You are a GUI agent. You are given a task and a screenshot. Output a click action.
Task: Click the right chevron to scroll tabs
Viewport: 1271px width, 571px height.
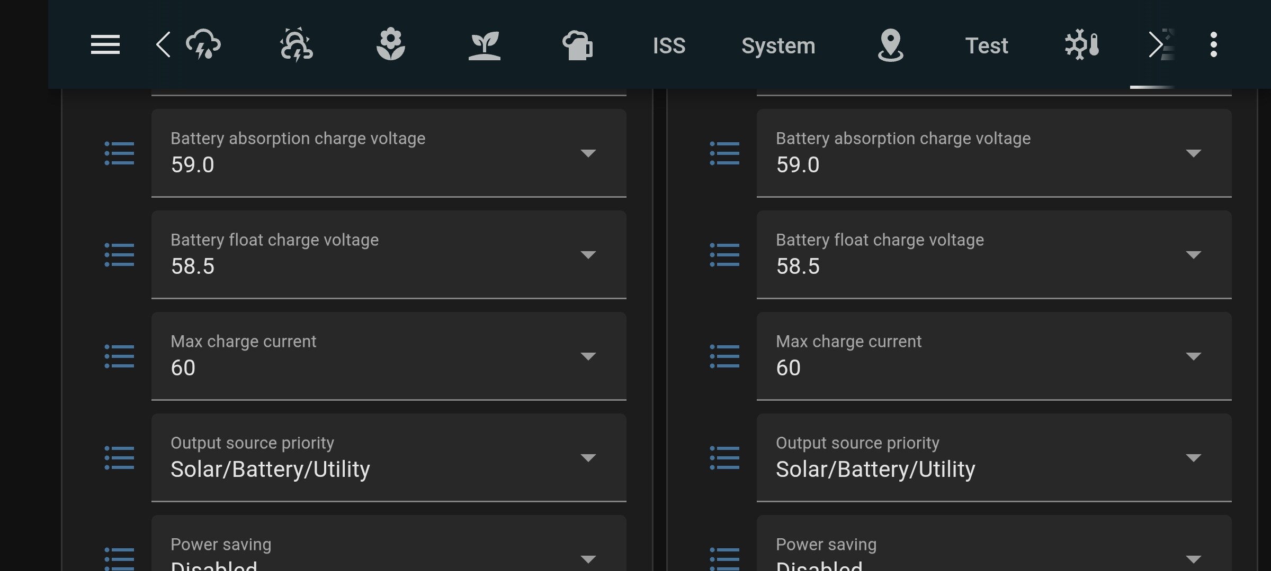click(x=1155, y=45)
